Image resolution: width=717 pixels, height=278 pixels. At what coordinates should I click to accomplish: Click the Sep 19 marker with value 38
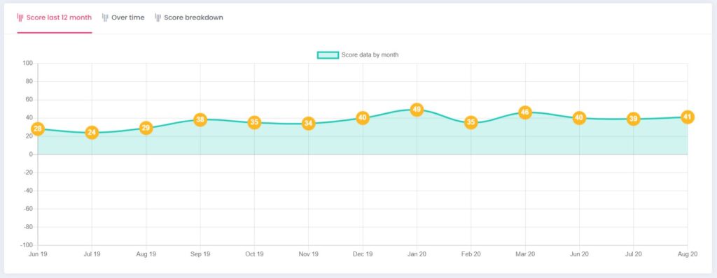(200, 119)
